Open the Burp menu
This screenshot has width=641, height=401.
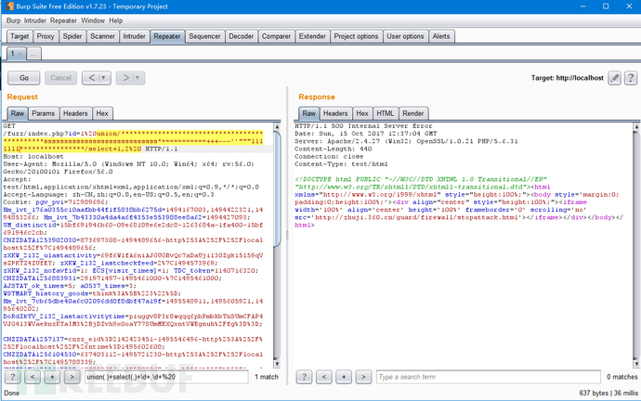[13, 20]
